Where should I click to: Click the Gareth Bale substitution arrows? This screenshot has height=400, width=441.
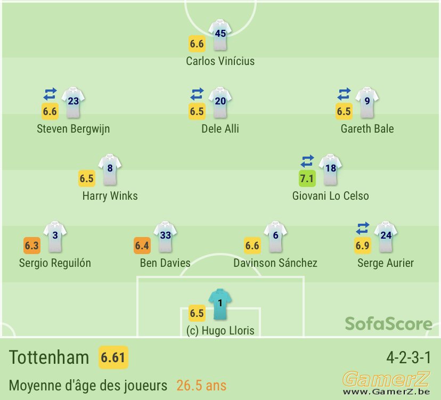344,94
